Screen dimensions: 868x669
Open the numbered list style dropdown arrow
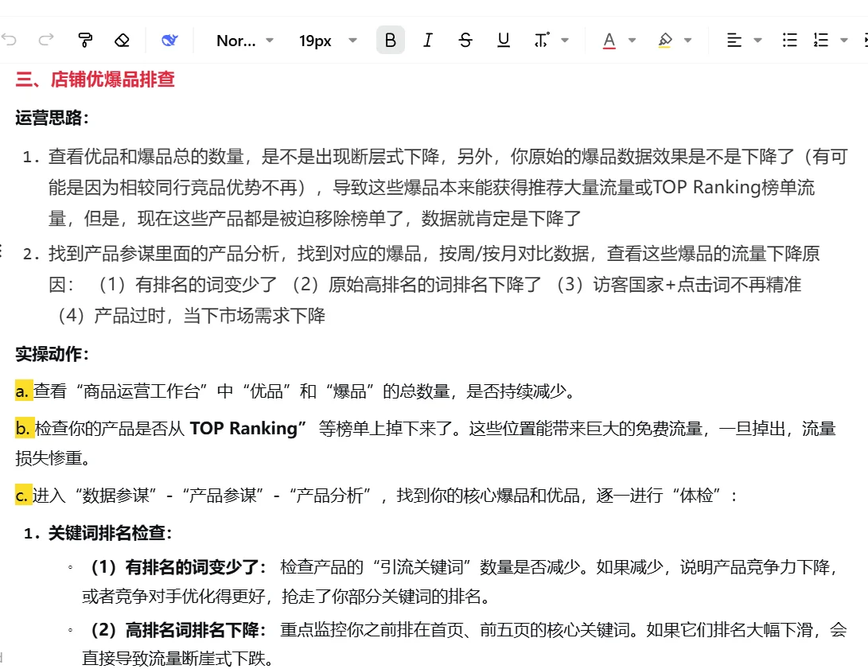(x=843, y=40)
